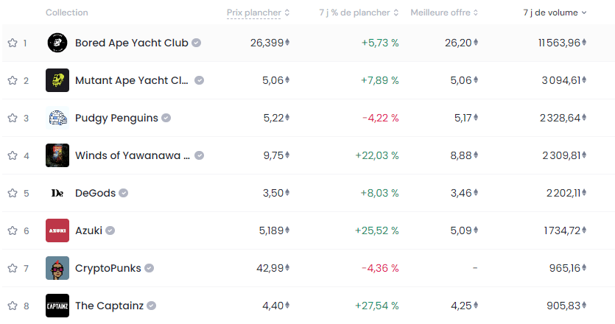Click the Mutant Ape Yacht Club avatar
This screenshot has width=615, height=324.
tap(57, 80)
